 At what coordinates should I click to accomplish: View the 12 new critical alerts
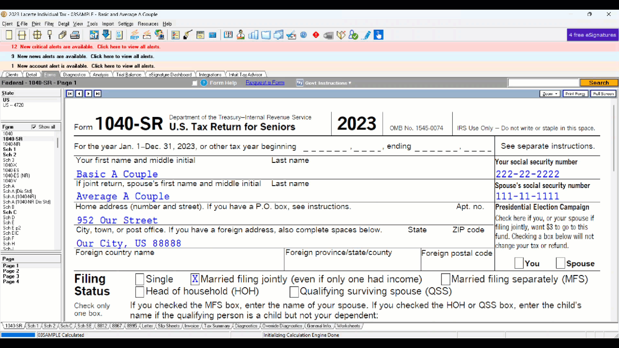click(86, 47)
